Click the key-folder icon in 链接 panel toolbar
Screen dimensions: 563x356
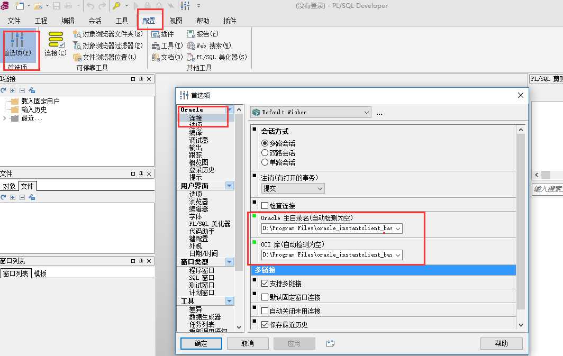click(x=32, y=90)
